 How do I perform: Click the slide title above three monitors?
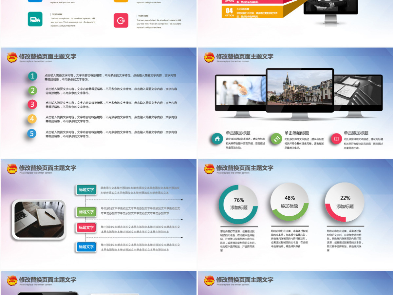(245, 56)
